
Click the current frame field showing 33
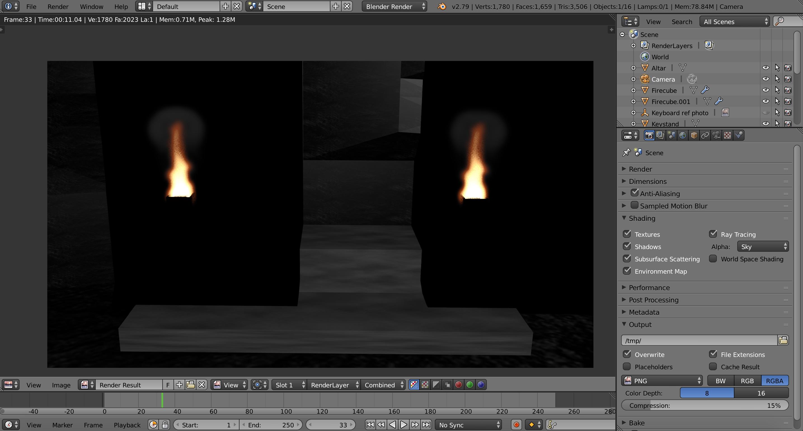pyautogui.click(x=330, y=425)
